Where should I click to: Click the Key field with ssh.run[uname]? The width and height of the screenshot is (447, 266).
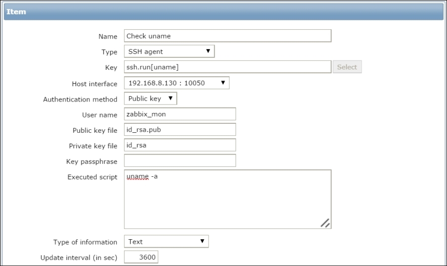[x=227, y=67]
